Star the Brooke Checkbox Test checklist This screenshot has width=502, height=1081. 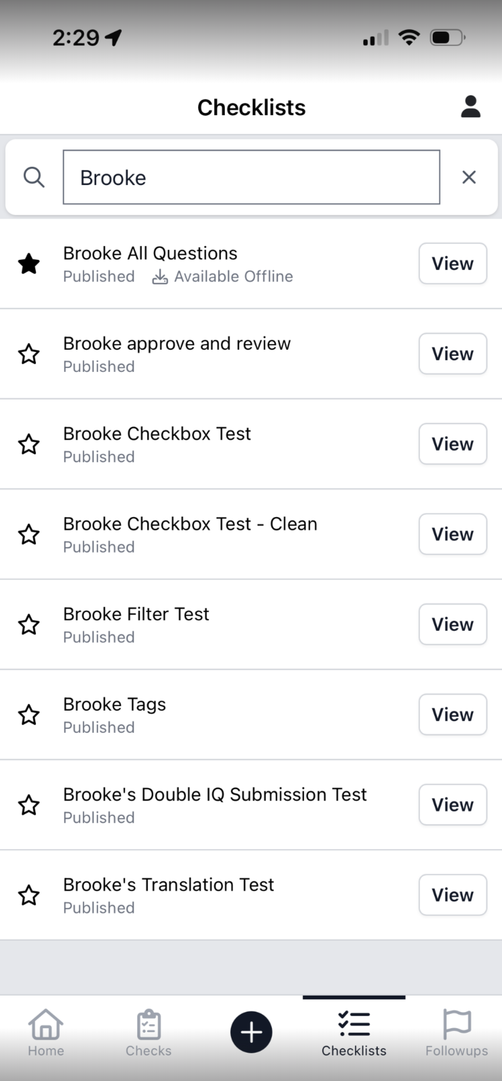click(x=29, y=445)
